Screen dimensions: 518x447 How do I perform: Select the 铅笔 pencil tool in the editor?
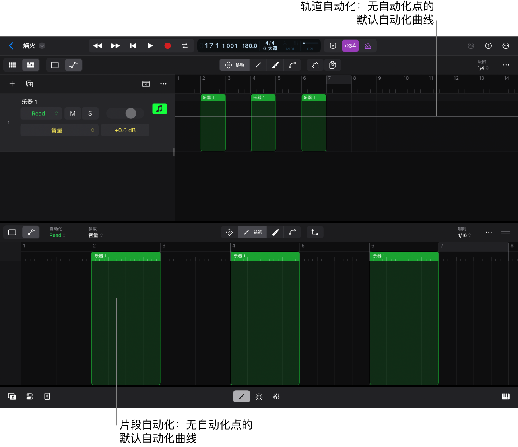click(x=252, y=232)
